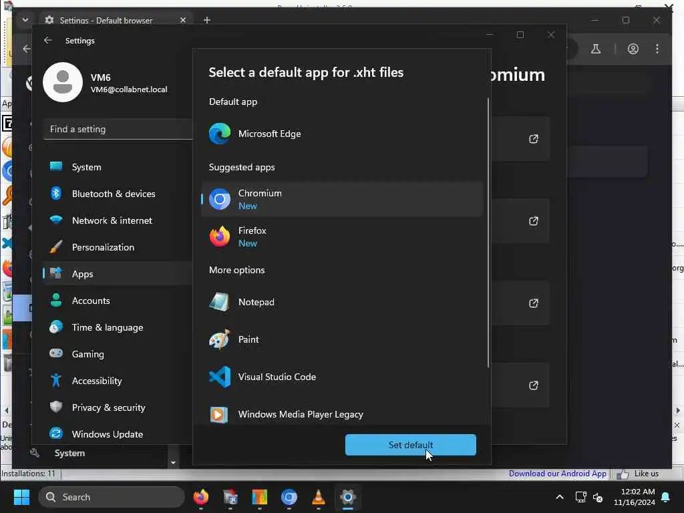Open notifications bell icon
This screenshot has height=513, width=684.
coord(666,497)
